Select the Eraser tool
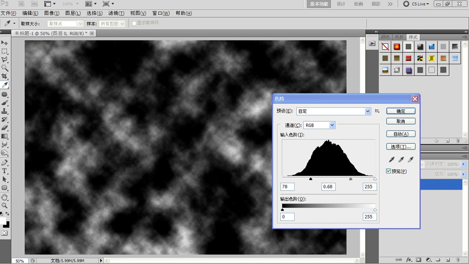 pos(5,128)
